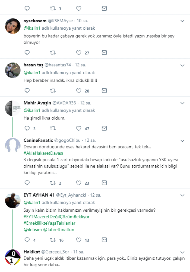Like aysekosem's tweet
Screen dimensions: 190x272
point(79,52)
